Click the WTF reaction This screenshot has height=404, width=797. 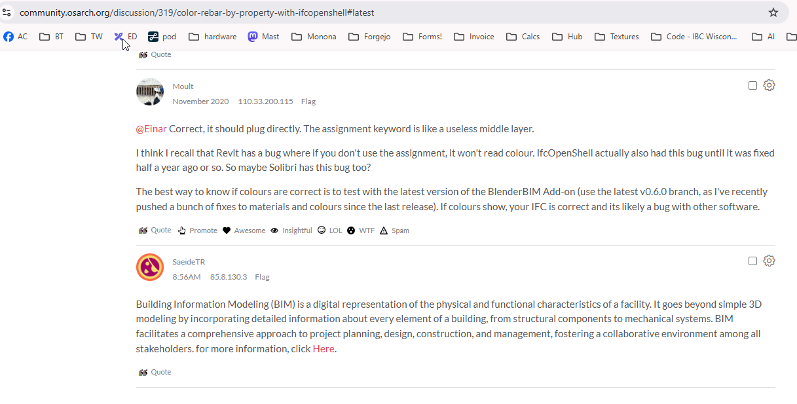361,230
